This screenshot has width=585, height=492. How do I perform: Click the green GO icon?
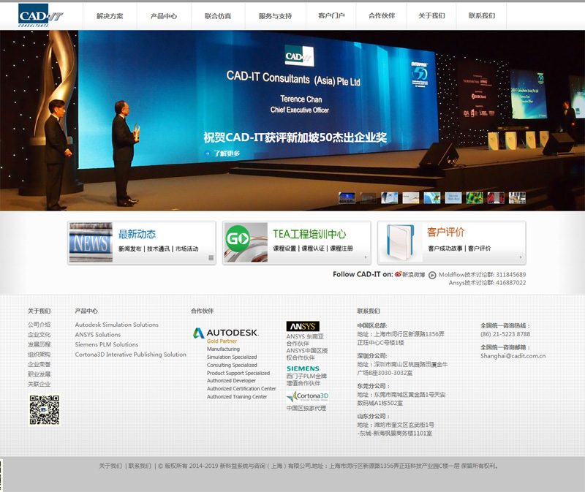click(238, 238)
